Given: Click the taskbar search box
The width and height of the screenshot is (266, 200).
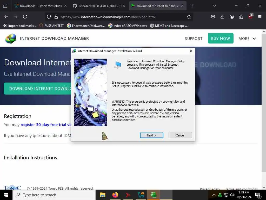Looking at the screenshot, I should pyautogui.click(x=54, y=195).
